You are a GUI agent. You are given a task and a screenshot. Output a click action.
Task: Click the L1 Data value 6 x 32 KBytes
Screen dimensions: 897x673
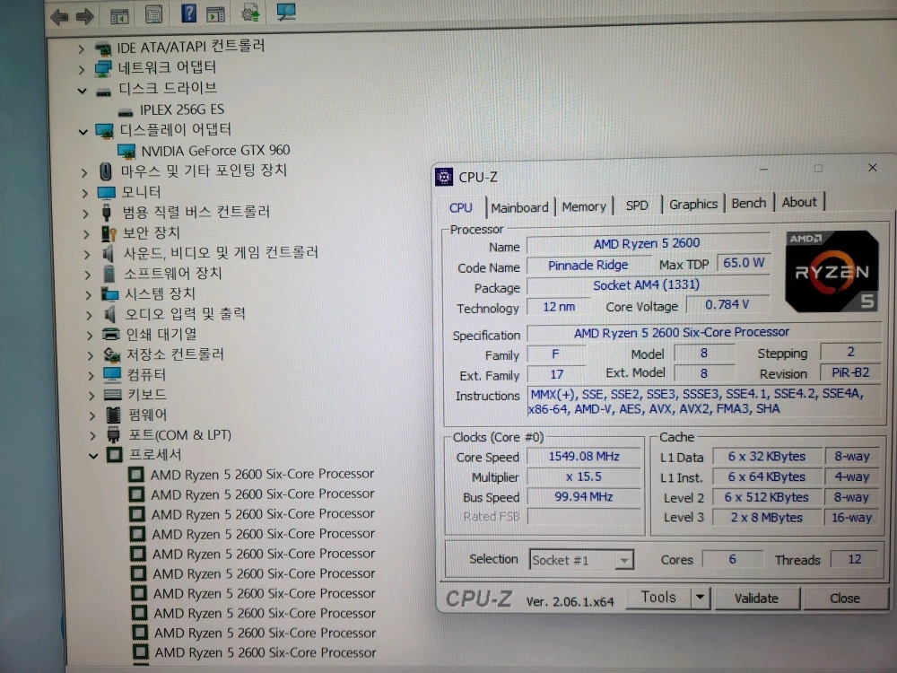coord(767,456)
